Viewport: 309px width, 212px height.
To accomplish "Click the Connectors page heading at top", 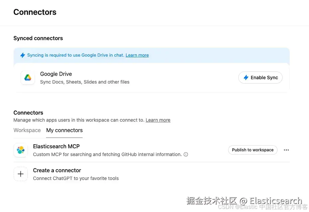I will [35, 12].
